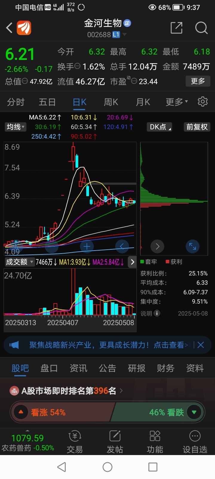Open the 均线 indicator dropdown
This screenshot has height=479, width=215.
[16, 127]
